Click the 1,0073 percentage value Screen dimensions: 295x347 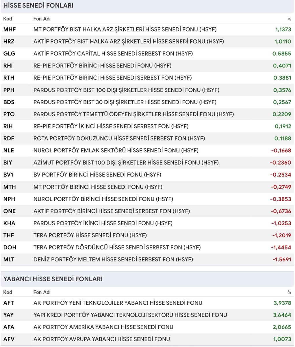tap(282, 339)
